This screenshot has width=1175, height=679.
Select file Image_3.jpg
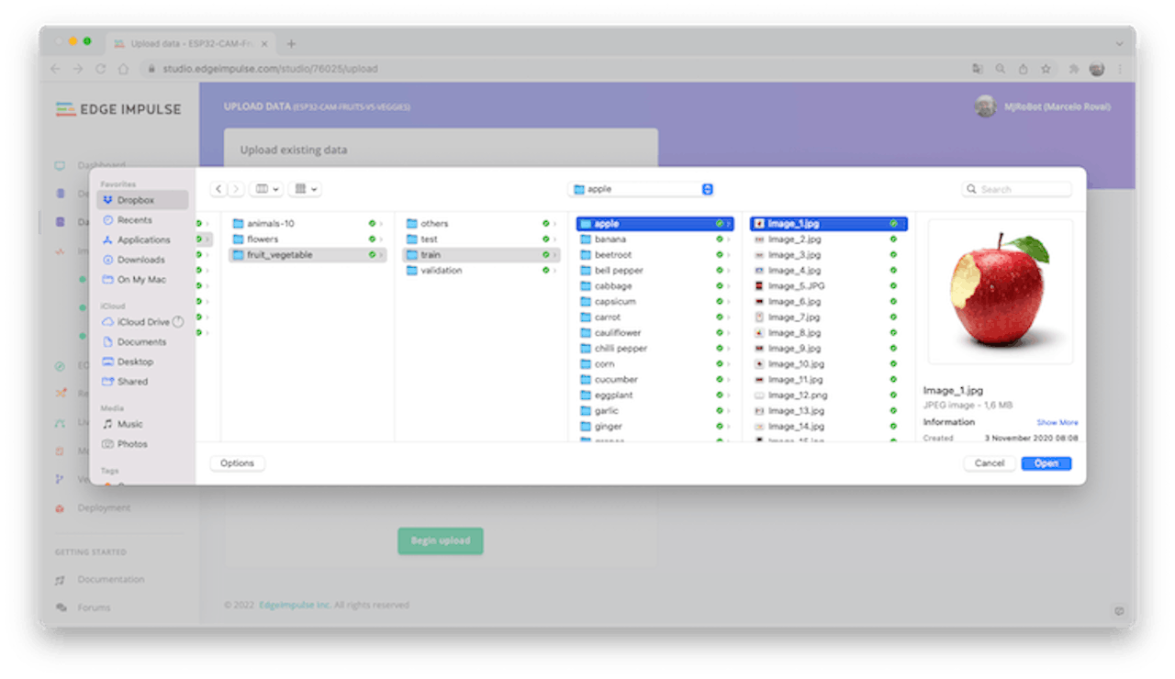[828, 255]
